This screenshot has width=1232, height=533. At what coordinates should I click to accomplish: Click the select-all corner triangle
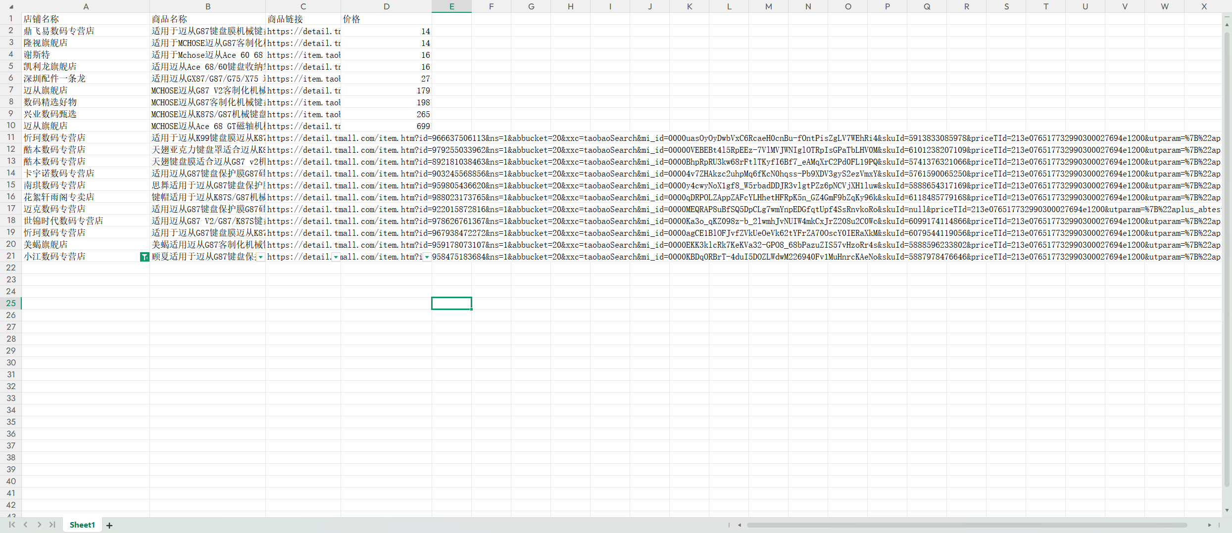[11, 6]
